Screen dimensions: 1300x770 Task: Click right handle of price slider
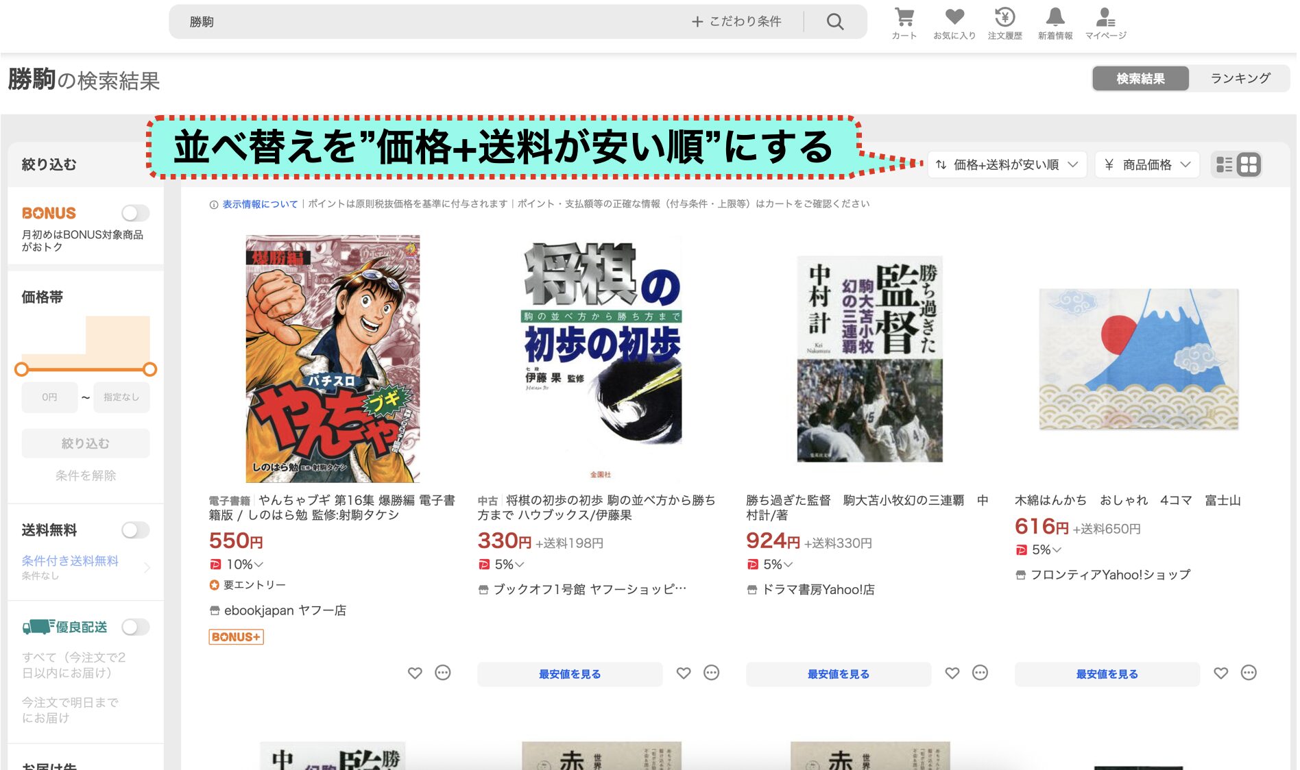tap(150, 369)
